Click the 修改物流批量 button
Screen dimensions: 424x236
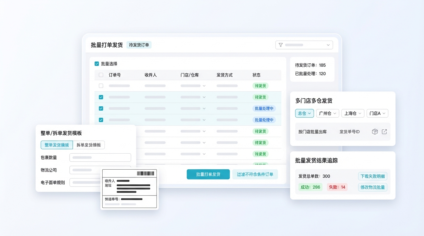(373, 187)
